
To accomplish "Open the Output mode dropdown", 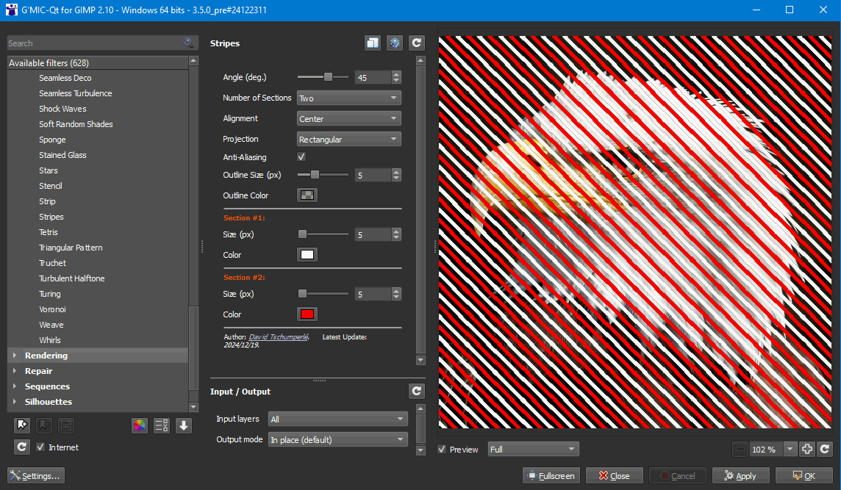I will (338, 439).
